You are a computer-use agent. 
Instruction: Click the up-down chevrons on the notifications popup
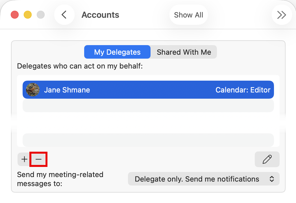click(x=272, y=179)
